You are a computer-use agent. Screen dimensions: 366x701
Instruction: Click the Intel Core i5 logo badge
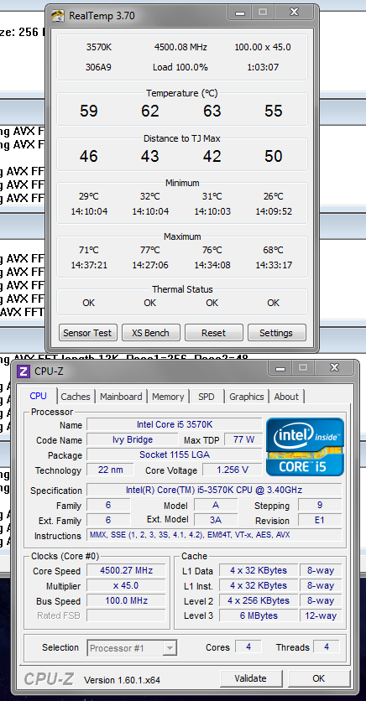306,447
